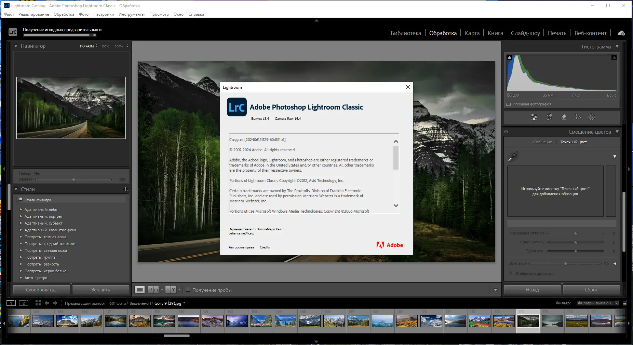Click the Вставить button
The height and width of the screenshot is (345, 633).
pos(100,290)
